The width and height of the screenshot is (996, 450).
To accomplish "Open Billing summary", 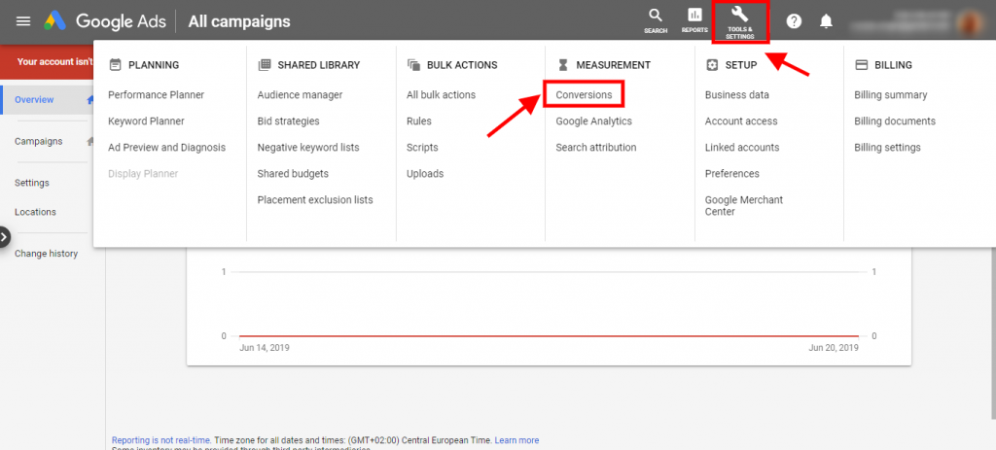I will point(891,94).
